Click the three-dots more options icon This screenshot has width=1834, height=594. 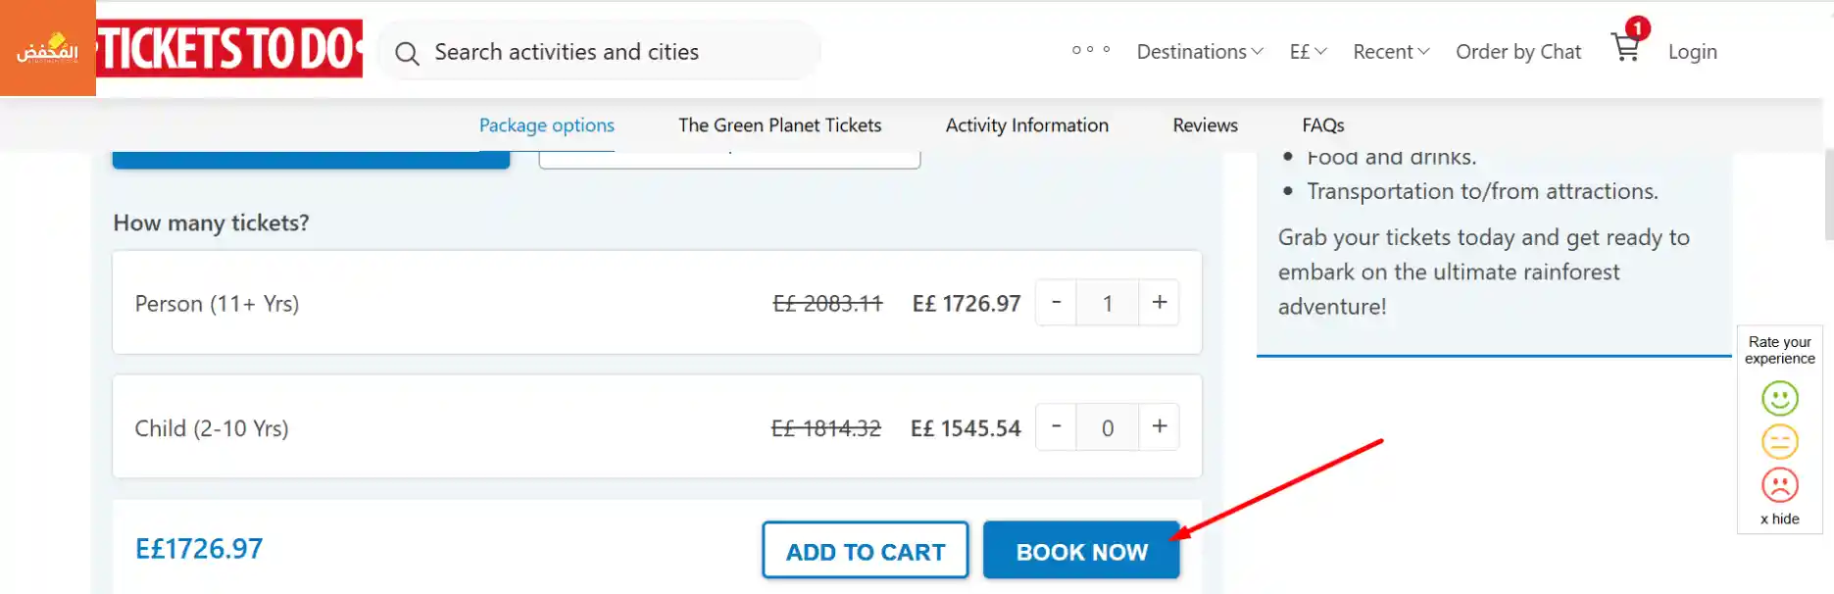pyautogui.click(x=1090, y=50)
